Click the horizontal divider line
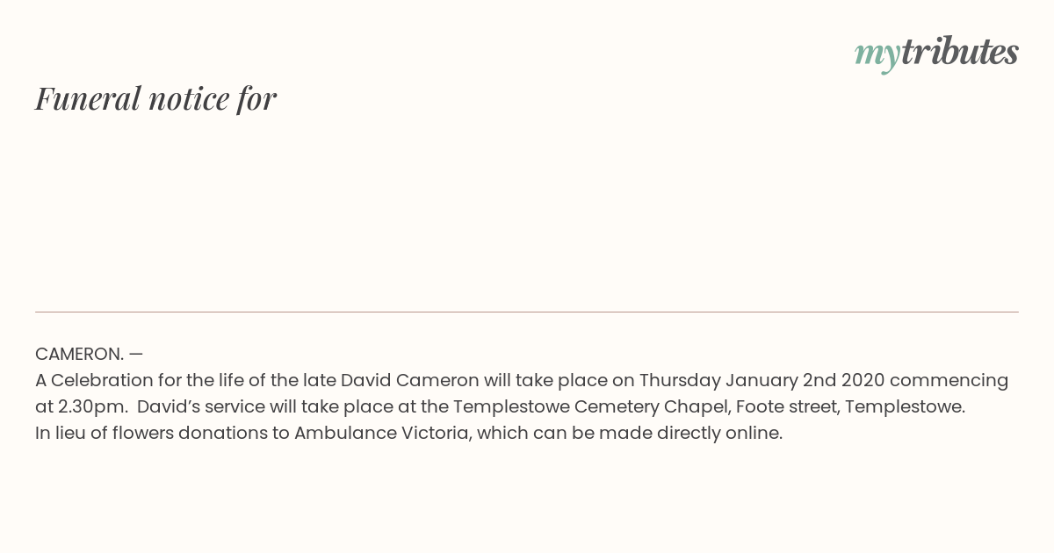 pos(527,312)
